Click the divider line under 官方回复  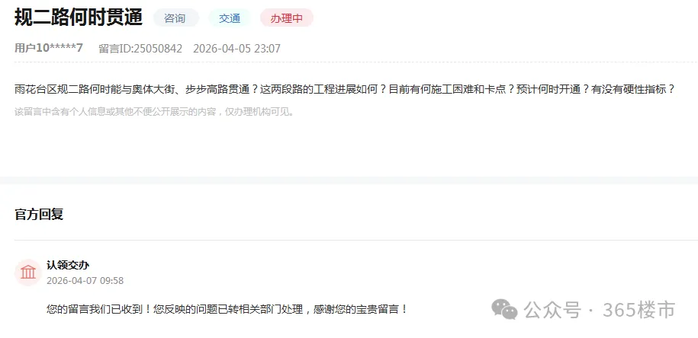point(356,241)
